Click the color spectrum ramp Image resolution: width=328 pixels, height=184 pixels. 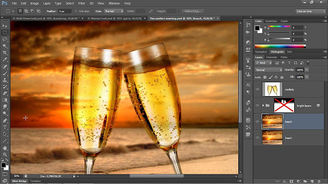[280, 46]
